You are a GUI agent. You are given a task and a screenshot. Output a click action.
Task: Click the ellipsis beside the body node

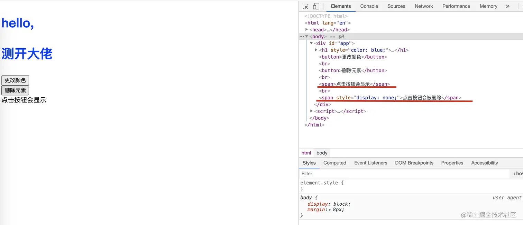point(301,37)
